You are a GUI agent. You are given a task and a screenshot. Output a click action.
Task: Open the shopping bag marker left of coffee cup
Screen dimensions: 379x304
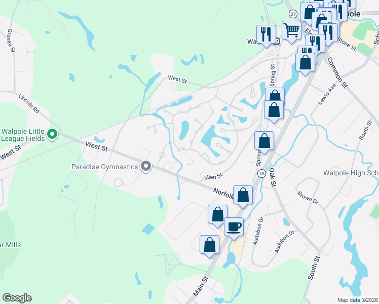(x=217, y=215)
